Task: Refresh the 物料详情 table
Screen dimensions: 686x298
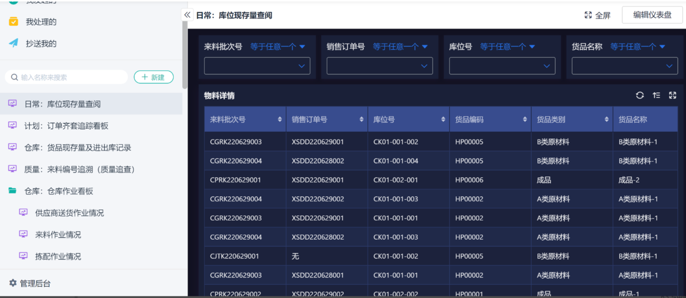Action: (x=640, y=96)
